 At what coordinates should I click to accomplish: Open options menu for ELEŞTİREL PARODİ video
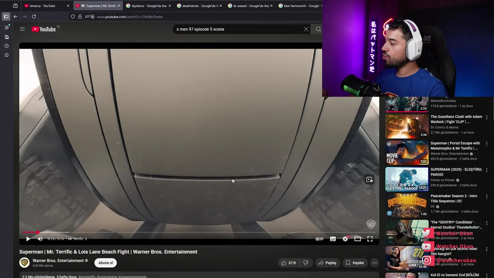tap(487, 170)
